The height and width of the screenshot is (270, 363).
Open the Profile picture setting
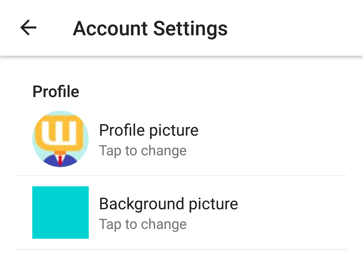tap(149, 130)
